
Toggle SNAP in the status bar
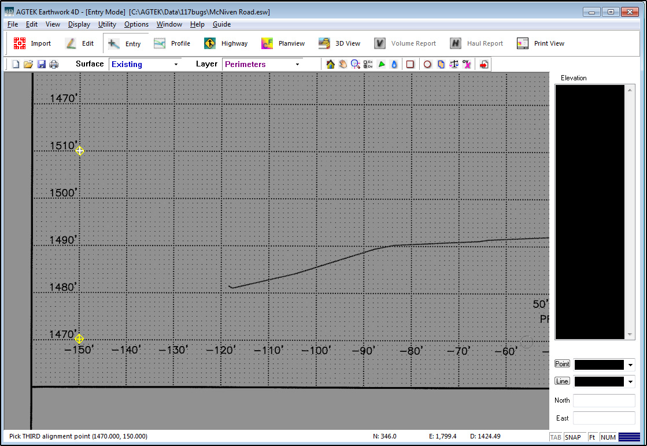coord(573,437)
